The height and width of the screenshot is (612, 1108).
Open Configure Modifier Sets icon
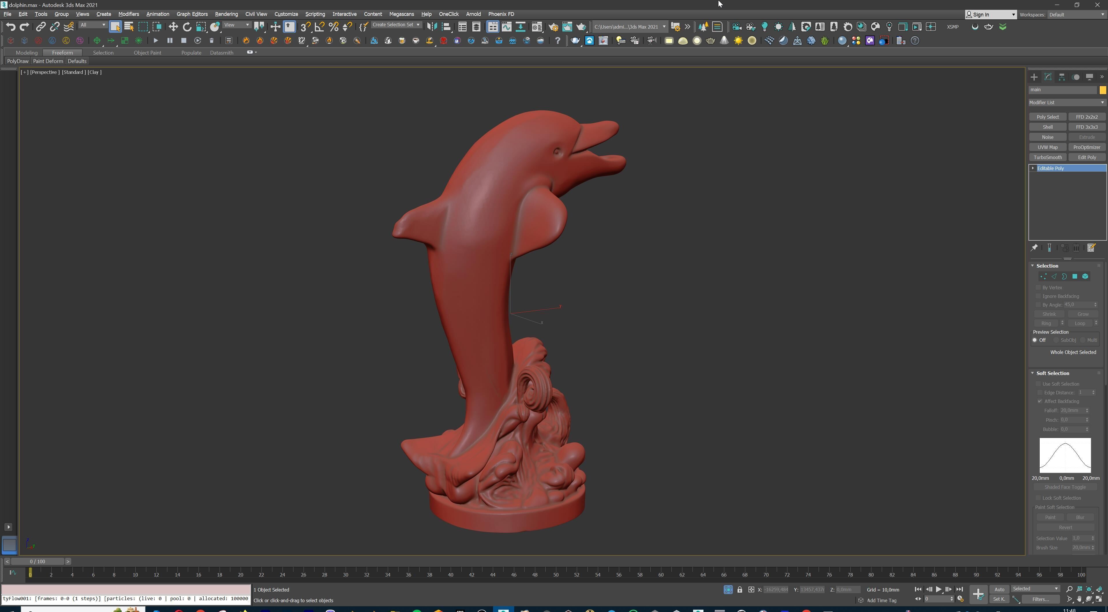tap(1091, 248)
